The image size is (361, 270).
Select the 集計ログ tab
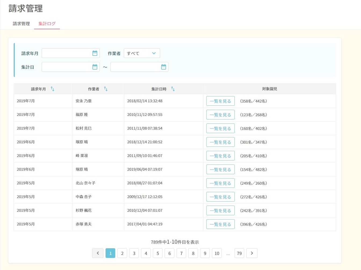coord(47,24)
